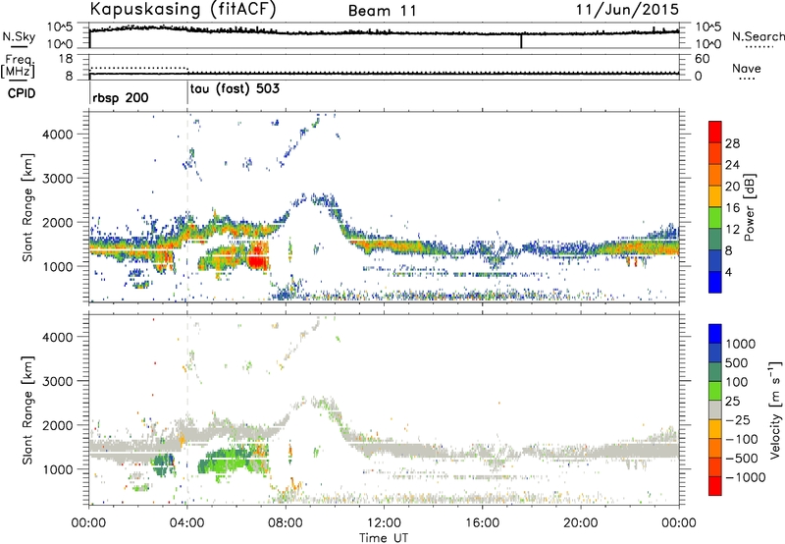The height and width of the screenshot is (544, 785).
Task: Click the '12:00' time axis label
Action: coord(384,523)
